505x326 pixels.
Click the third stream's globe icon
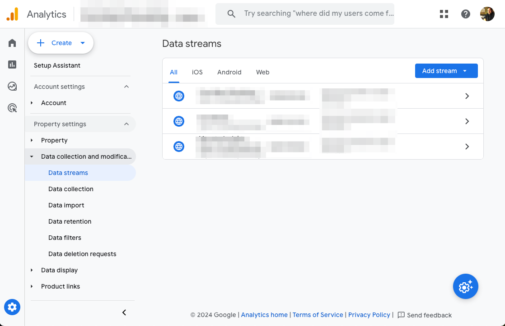[x=179, y=147]
